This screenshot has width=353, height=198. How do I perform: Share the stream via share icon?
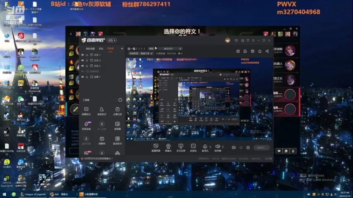coord(267,51)
